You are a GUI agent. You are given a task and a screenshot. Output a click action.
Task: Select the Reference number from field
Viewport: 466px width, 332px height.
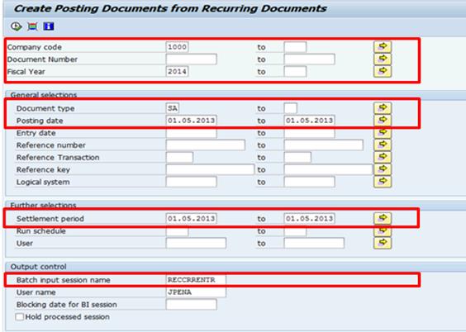pyautogui.click(x=206, y=145)
